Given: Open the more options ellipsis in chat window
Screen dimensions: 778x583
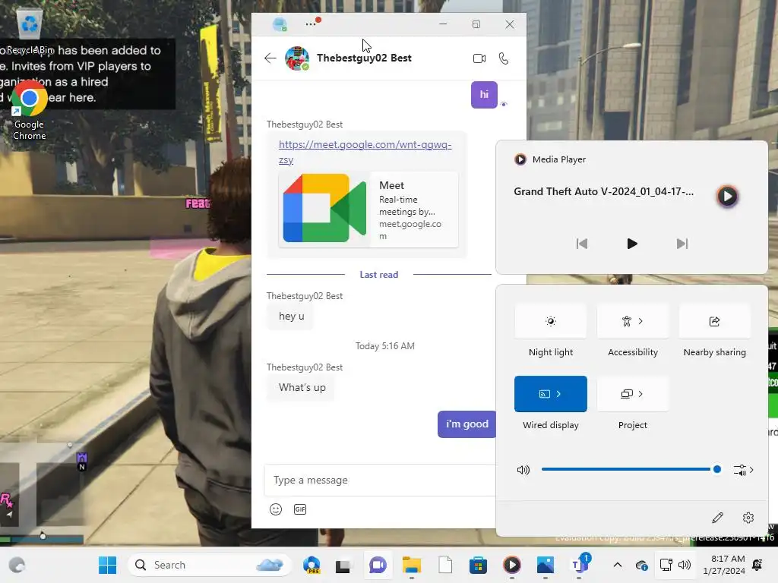Looking at the screenshot, I should point(311,24).
